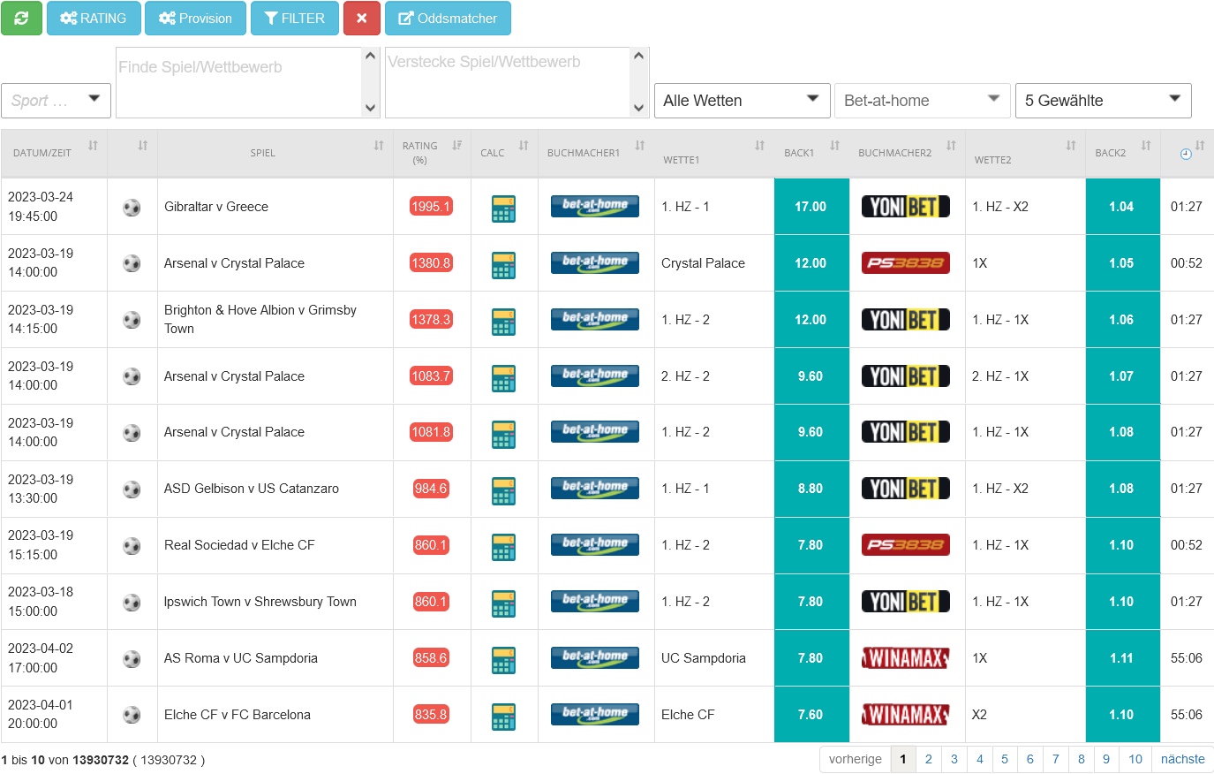Open the Provision settings button
This screenshot has height=774, width=1214.
pos(195,18)
